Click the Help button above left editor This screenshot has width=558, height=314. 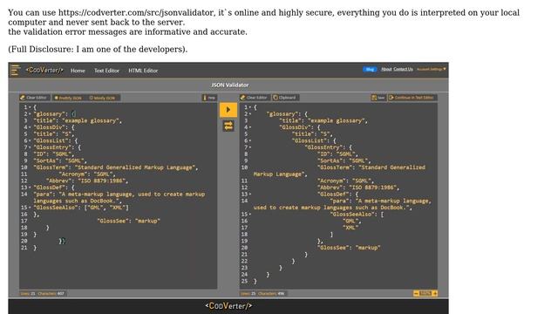pos(209,98)
